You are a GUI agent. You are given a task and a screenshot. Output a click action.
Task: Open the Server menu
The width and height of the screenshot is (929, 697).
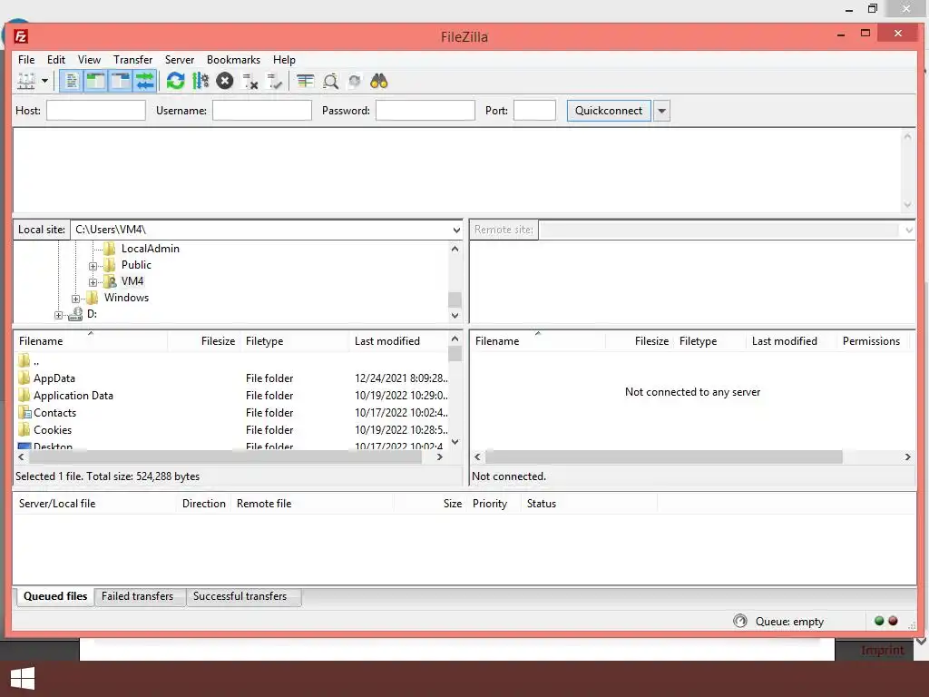click(180, 59)
